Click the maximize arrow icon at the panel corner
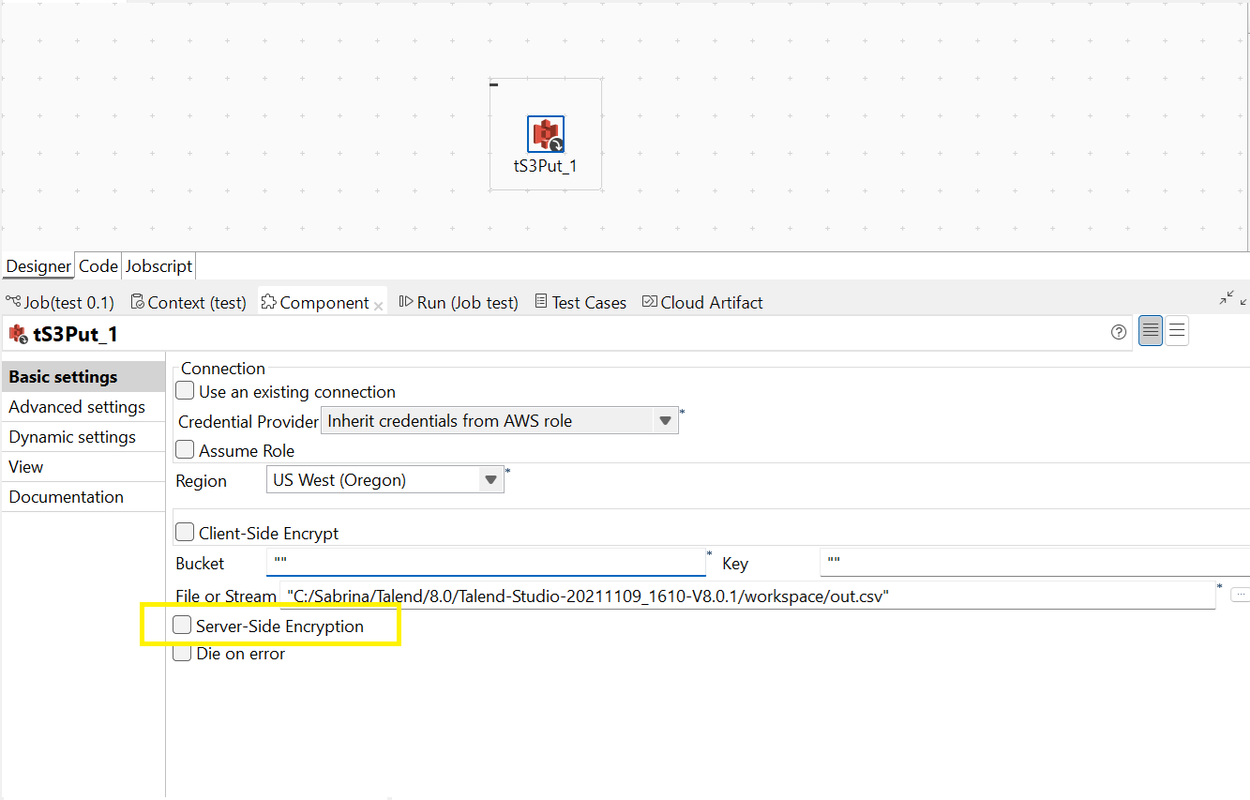The height and width of the screenshot is (800, 1250). (x=1242, y=300)
